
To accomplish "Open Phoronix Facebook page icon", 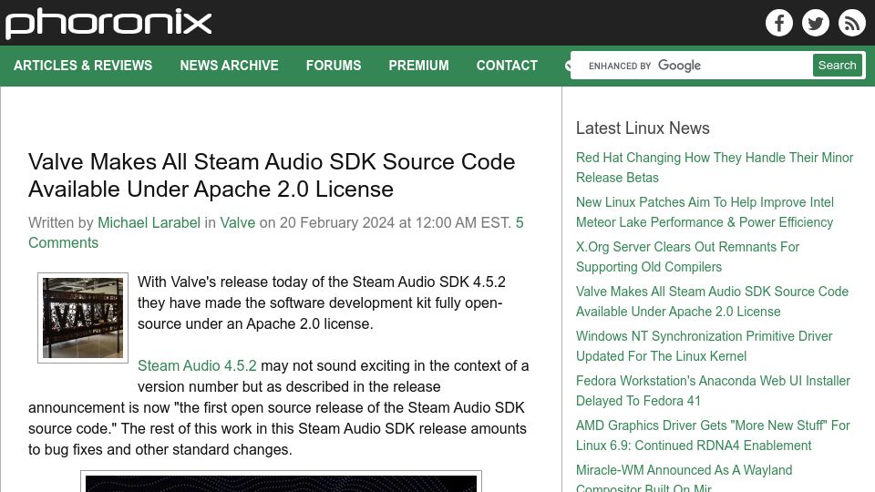I will pos(779,23).
